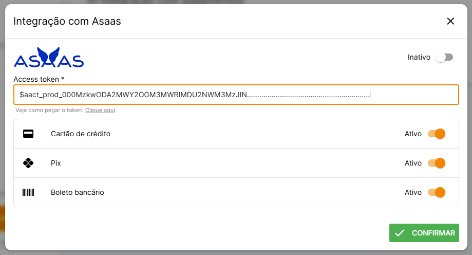Click the Ativo label beside Boleto bancário
The width and height of the screenshot is (472, 255).
413,193
